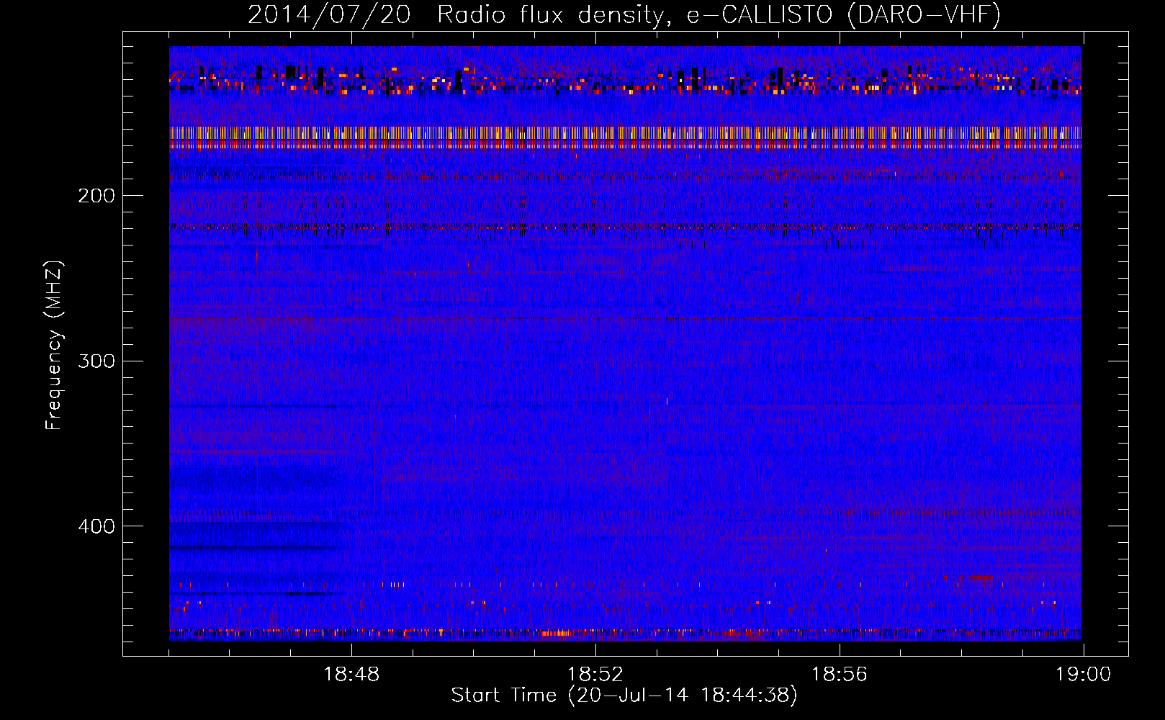Screen dimensions: 1165x720
Task: Click the 400 frequency tick label
Action: pos(96,526)
